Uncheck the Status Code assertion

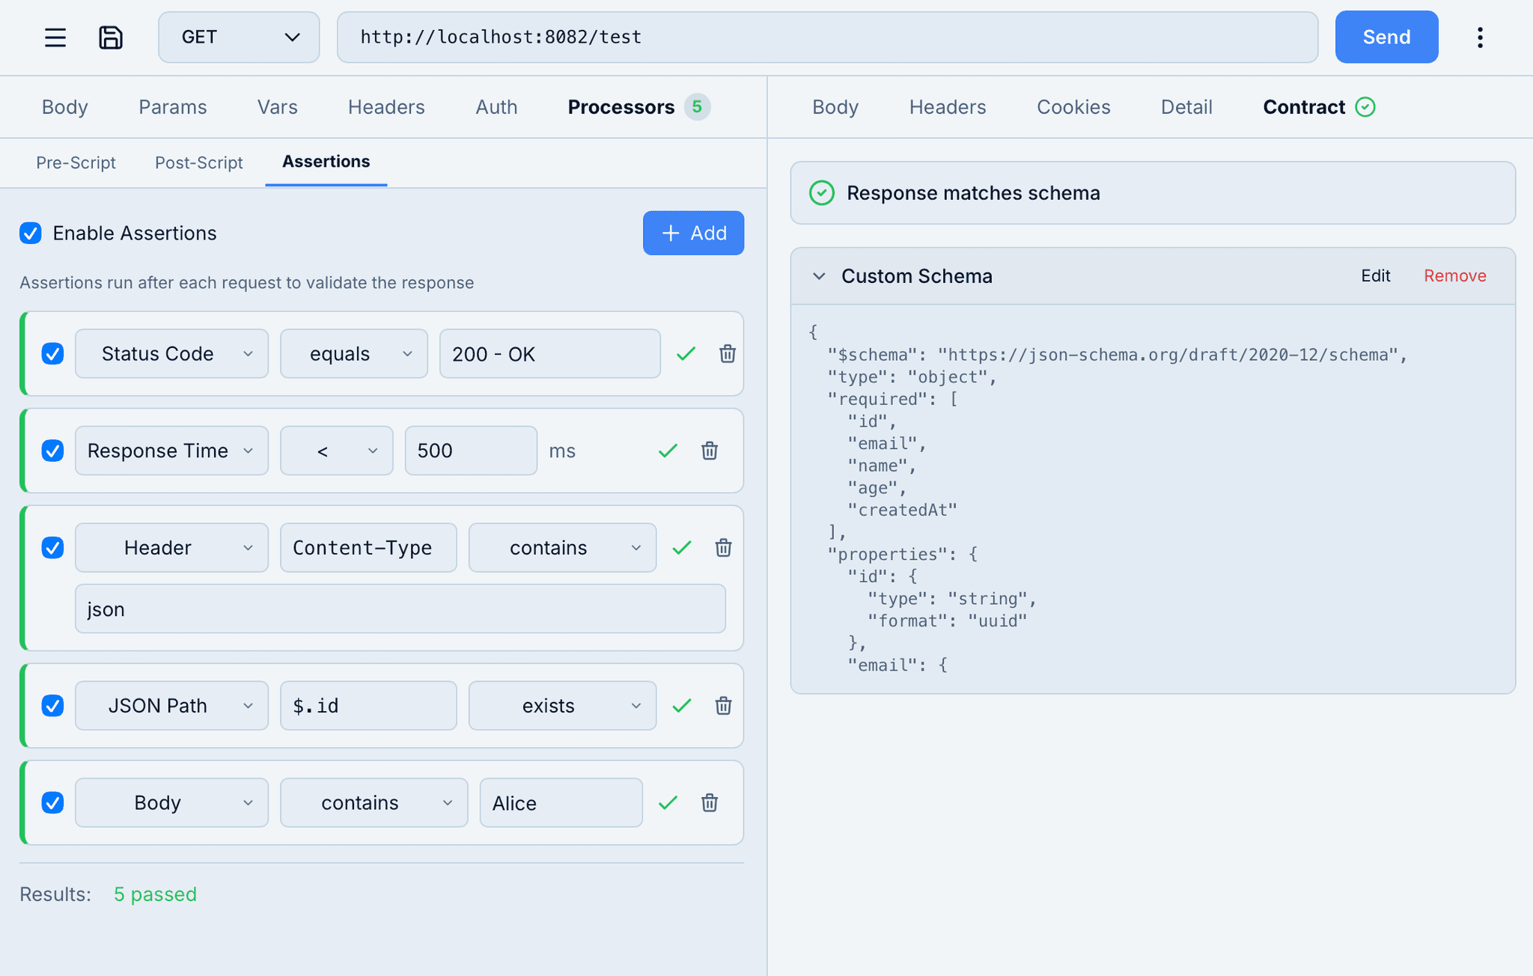coord(52,354)
